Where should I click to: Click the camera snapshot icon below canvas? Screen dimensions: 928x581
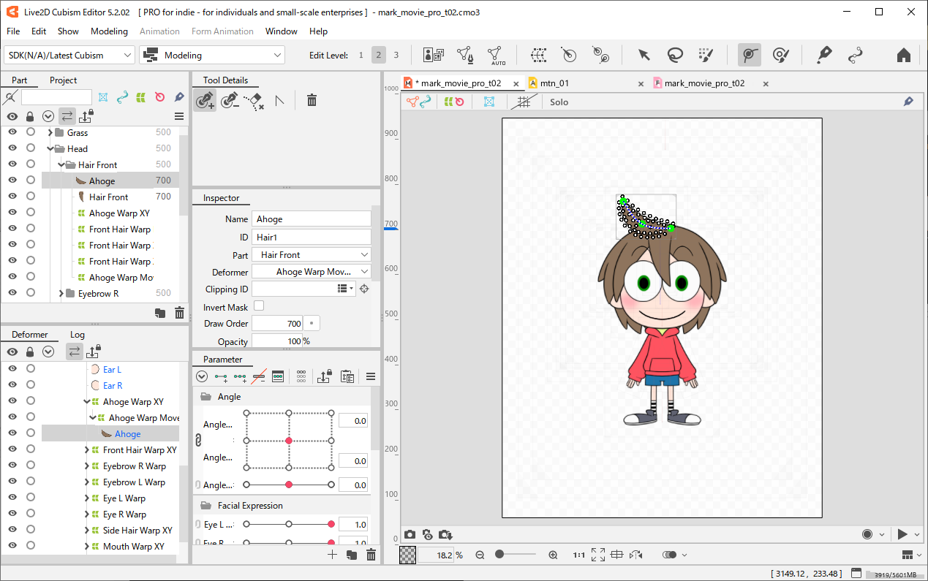pyautogui.click(x=410, y=535)
